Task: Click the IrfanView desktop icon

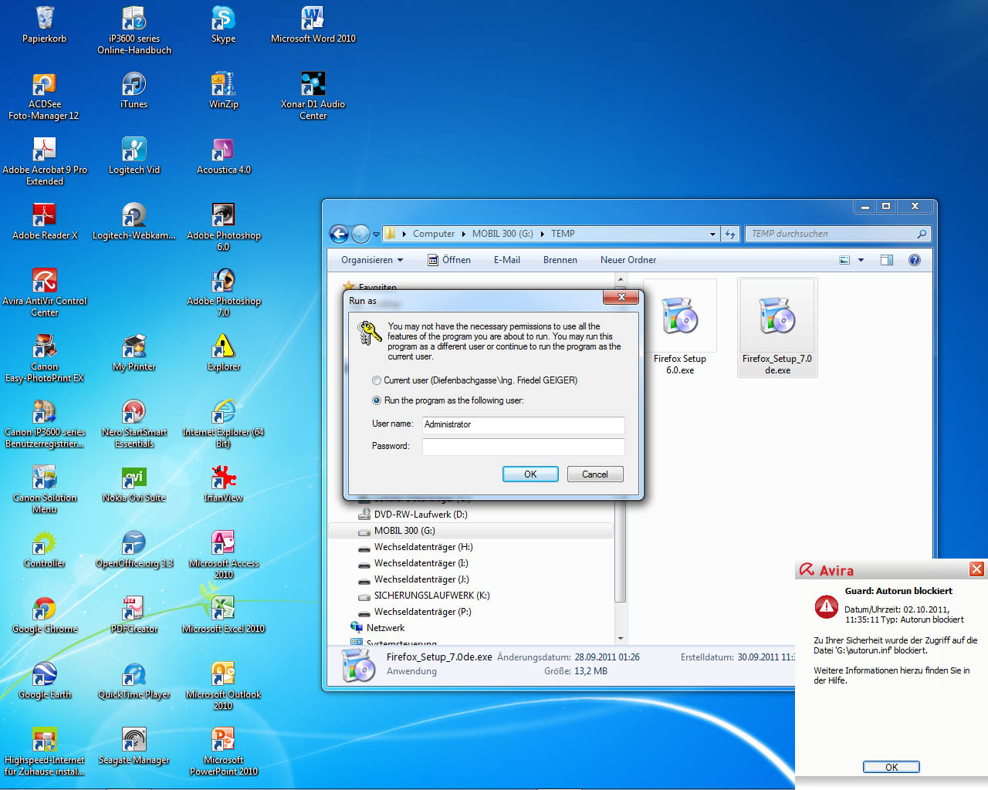Action: (223, 478)
